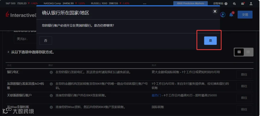Screen dimensions: 260x116
Task: Click 前往 for 关联新的银行账户
Action: pos(244,98)
